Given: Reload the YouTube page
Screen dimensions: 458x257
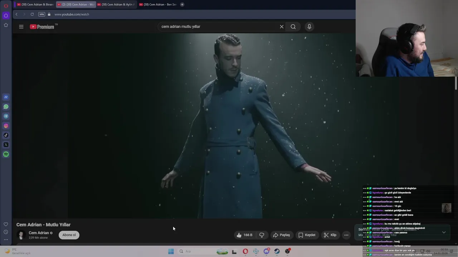Looking at the screenshot, I should tap(32, 14).
